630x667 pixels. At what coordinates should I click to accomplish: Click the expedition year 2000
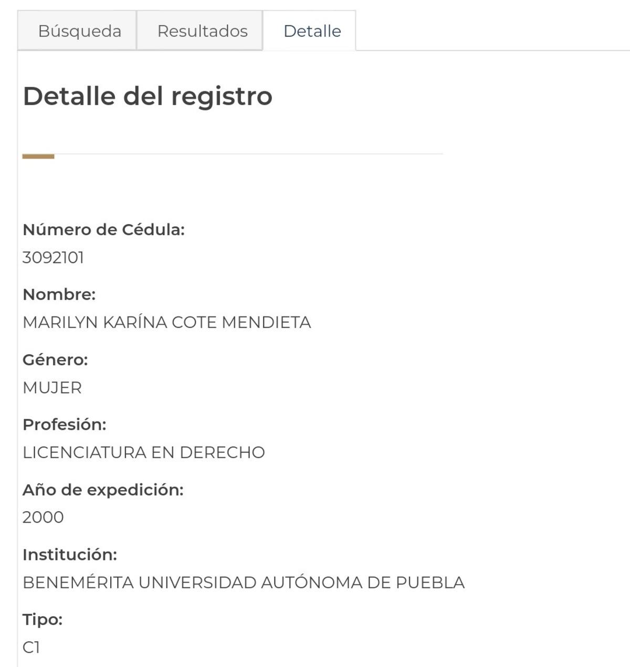[x=43, y=517]
